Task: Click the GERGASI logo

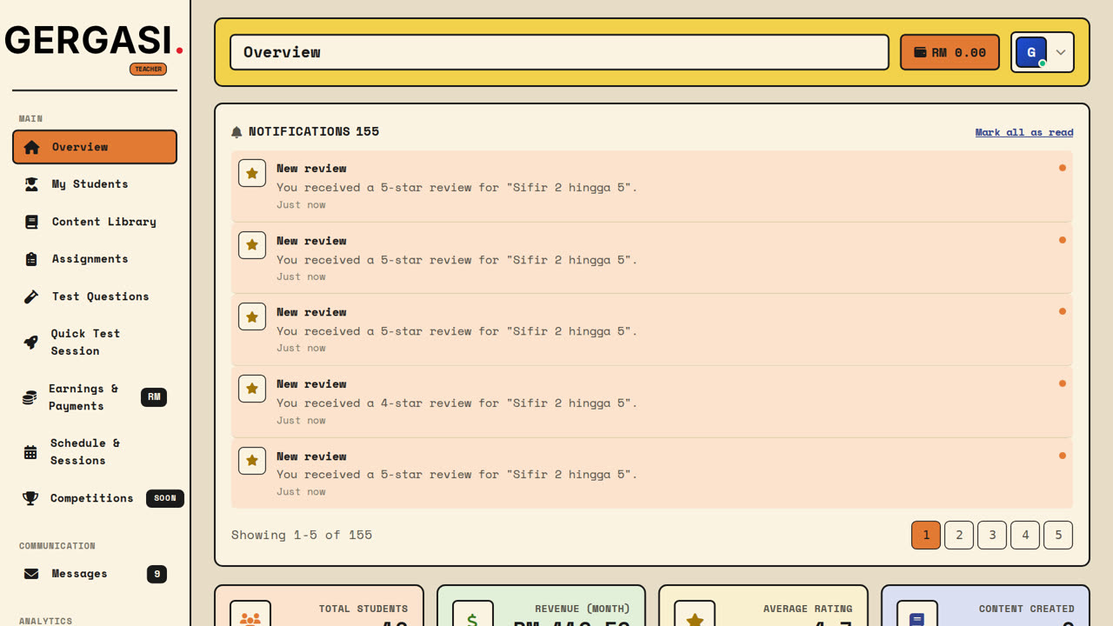Action: pyautogui.click(x=94, y=41)
